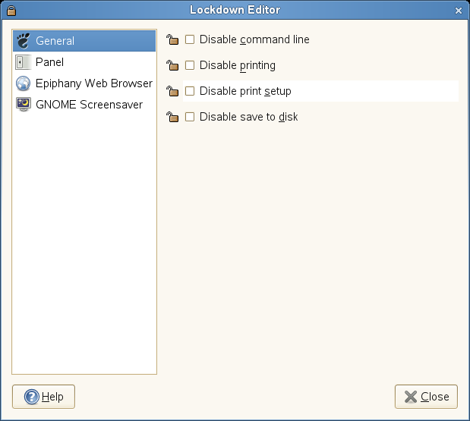
Task: Toggle the padlock next to Disable printing
Action: pyautogui.click(x=172, y=65)
